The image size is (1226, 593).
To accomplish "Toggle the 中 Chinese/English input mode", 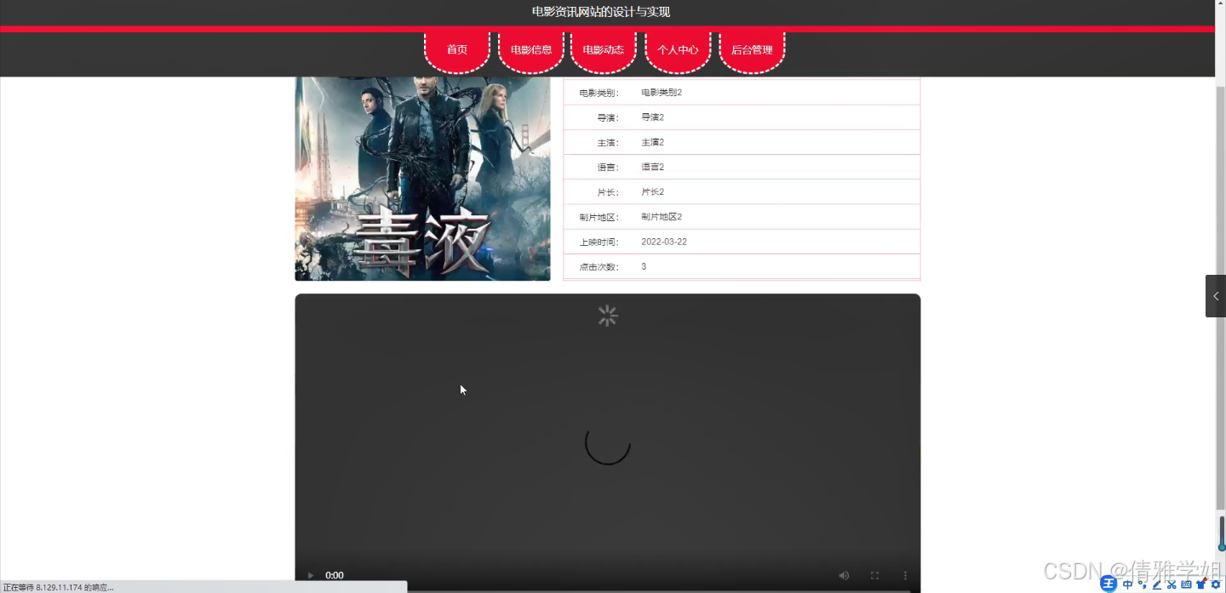I will [1128, 584].
